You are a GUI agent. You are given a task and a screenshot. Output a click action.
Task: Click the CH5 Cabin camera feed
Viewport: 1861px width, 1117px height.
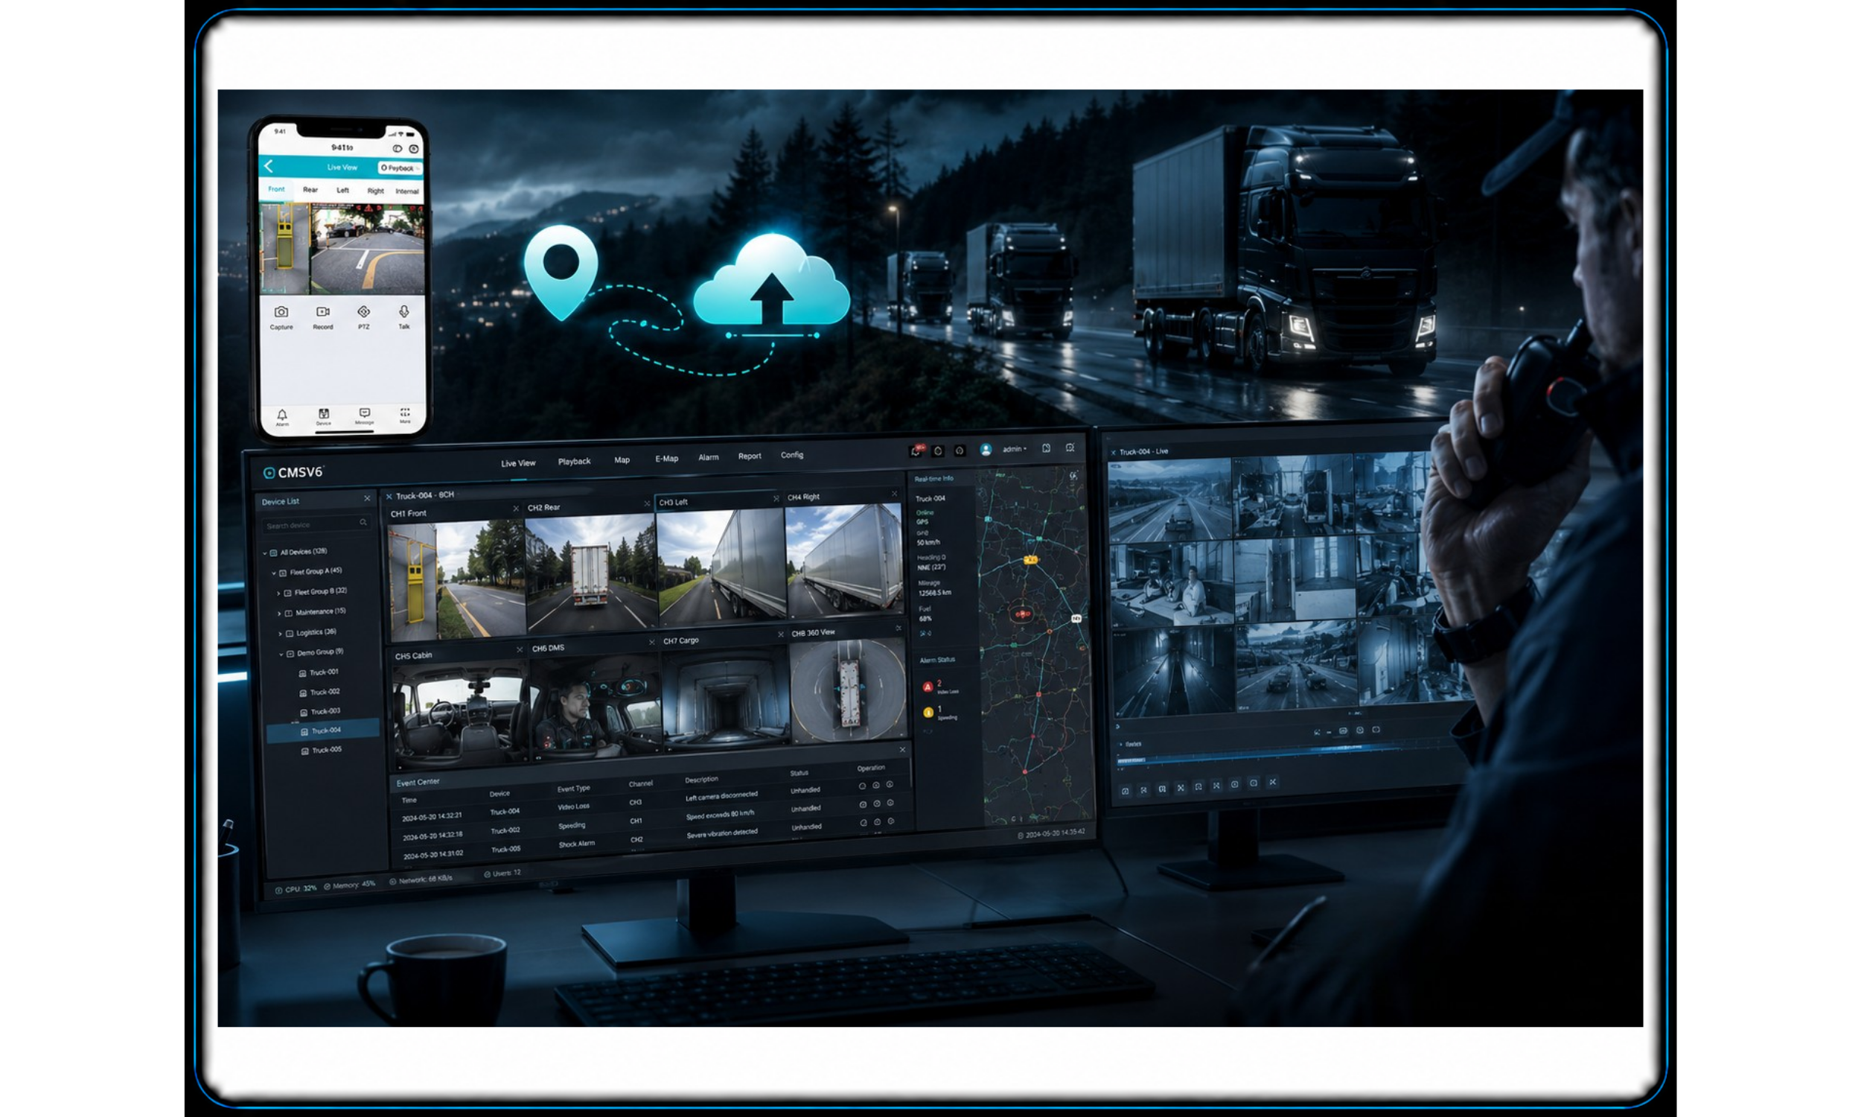460,713
